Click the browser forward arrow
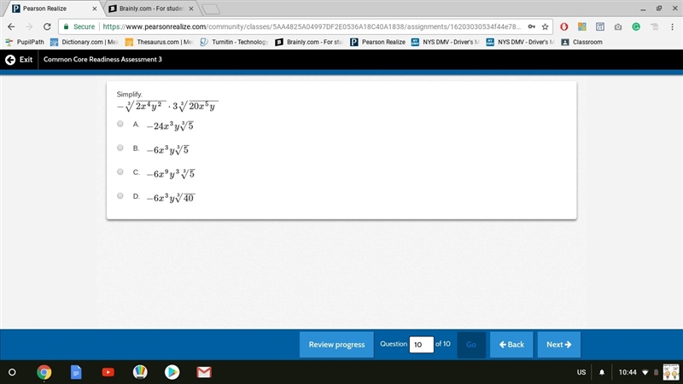Image resolution: width=683 pixels, height=384 pixels. 29,26
